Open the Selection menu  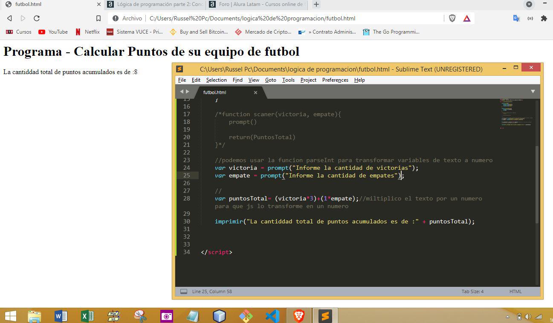click(x=217, y=80)
